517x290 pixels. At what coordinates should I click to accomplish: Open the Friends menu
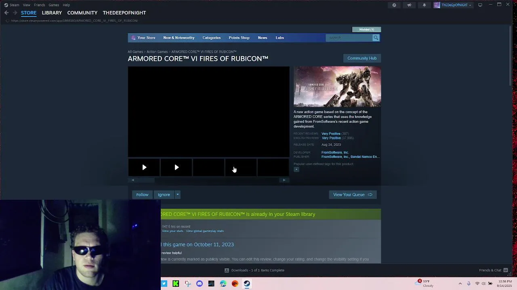coord(40,5)
